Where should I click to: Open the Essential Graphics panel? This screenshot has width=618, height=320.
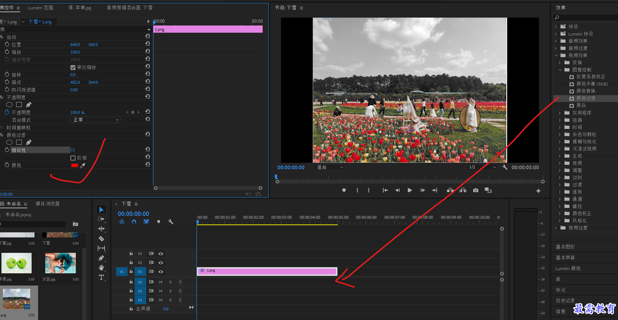(565, 247)
